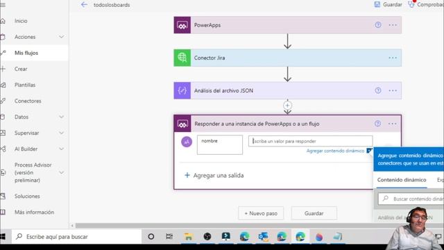Image resolution: width=444 pixels, height=250 pixels.
Task: Click the Cortana circle icon in the taskbar
Action: (x=151, y=236)
